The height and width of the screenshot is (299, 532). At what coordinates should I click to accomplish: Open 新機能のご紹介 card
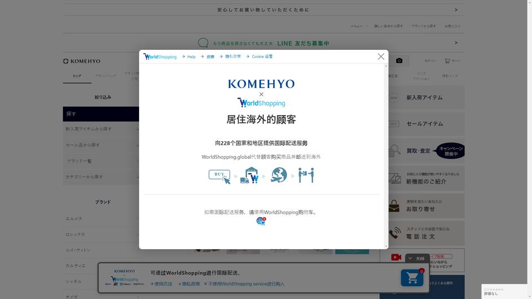[x=427, y=178]
